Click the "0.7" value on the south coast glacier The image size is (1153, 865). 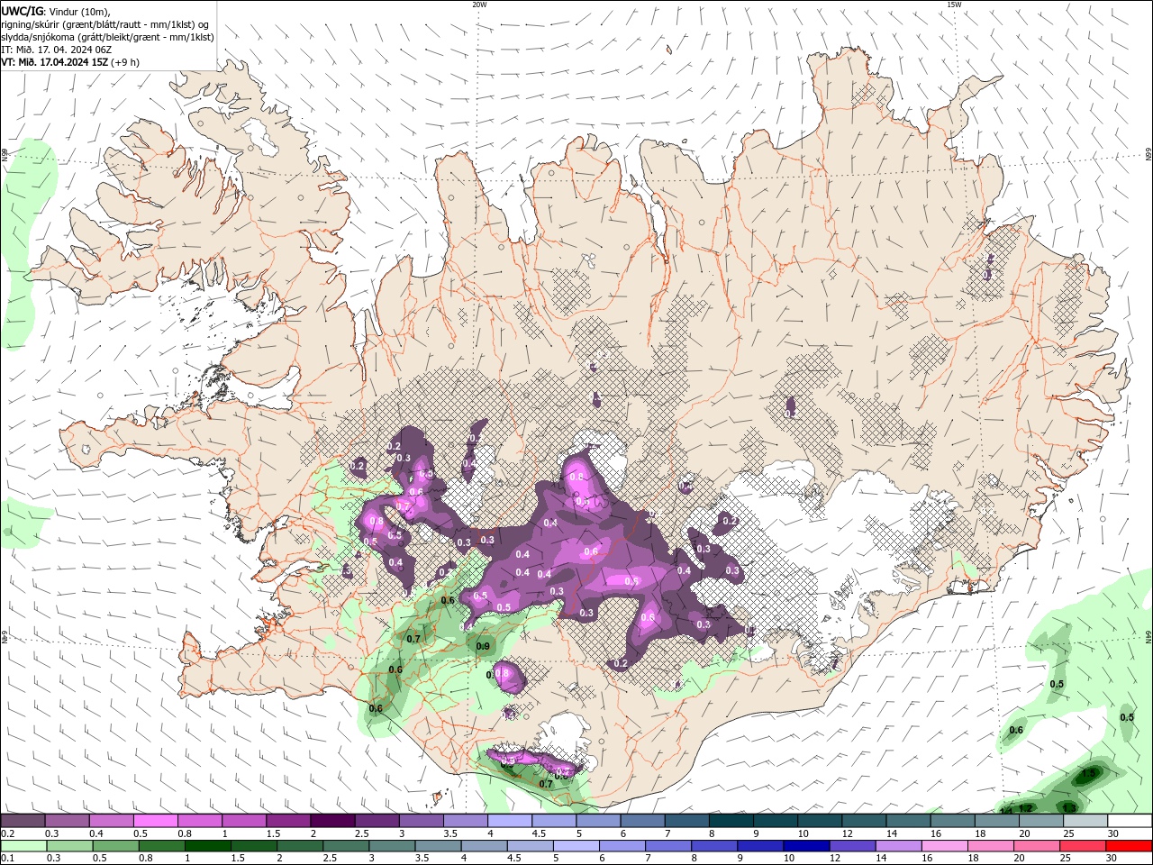(x=546, y=784)
